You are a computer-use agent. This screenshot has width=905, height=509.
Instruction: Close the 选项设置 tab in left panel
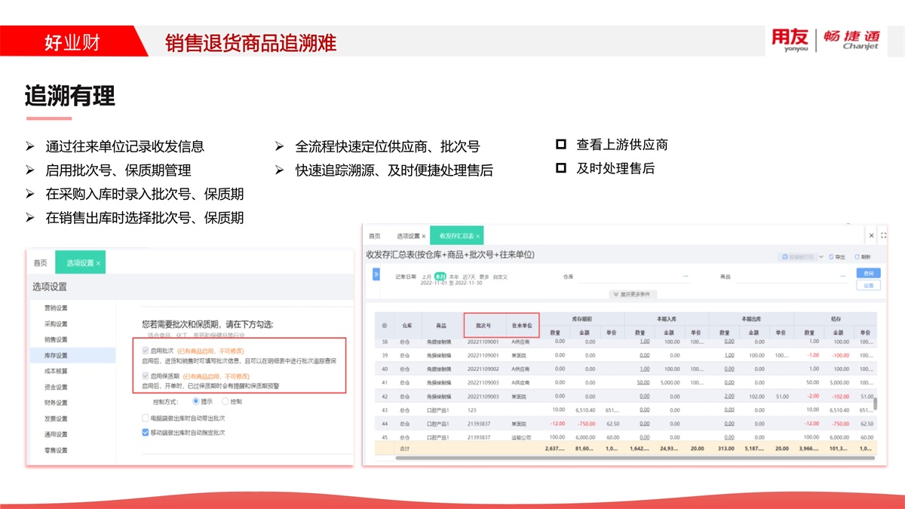coord(98,263)
